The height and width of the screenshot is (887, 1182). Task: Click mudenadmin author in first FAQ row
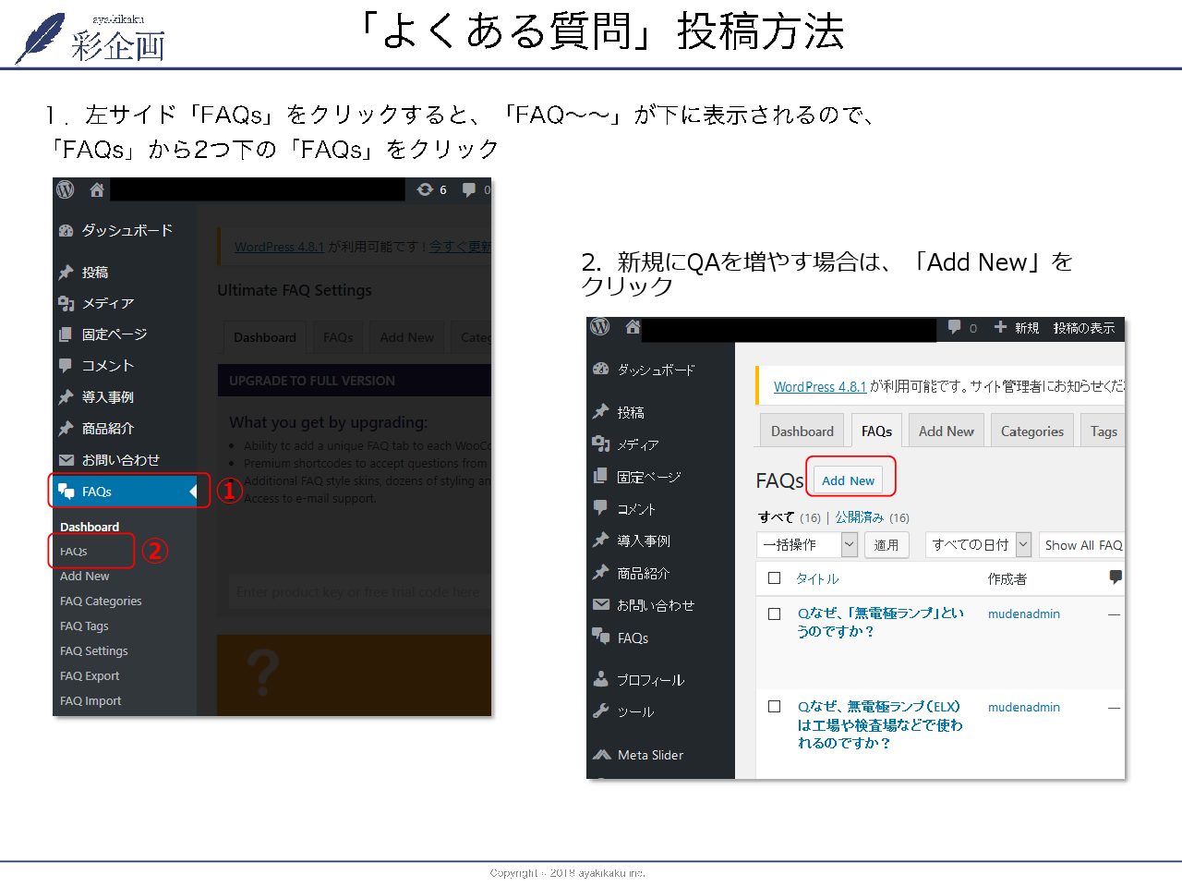[1024, 614]
